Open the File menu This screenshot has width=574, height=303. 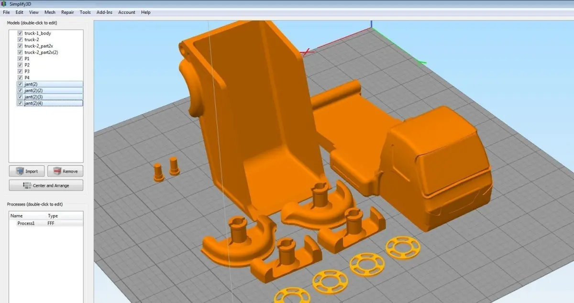point(6,12)
